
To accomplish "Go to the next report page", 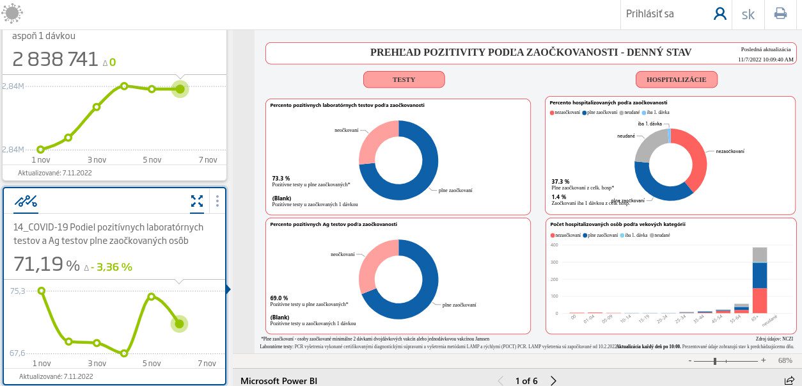I will (554, 381).
